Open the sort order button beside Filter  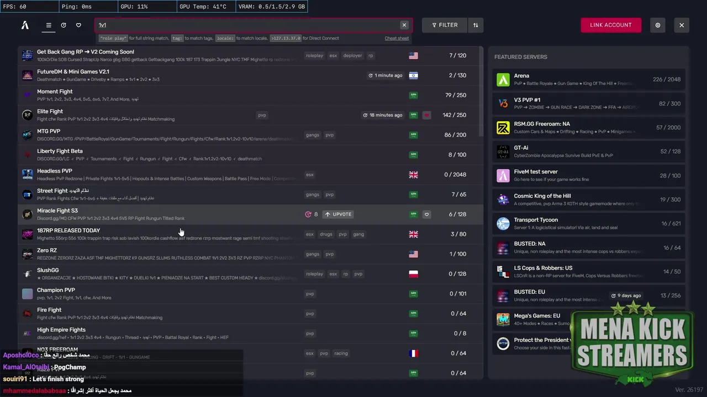pos(475,25)
